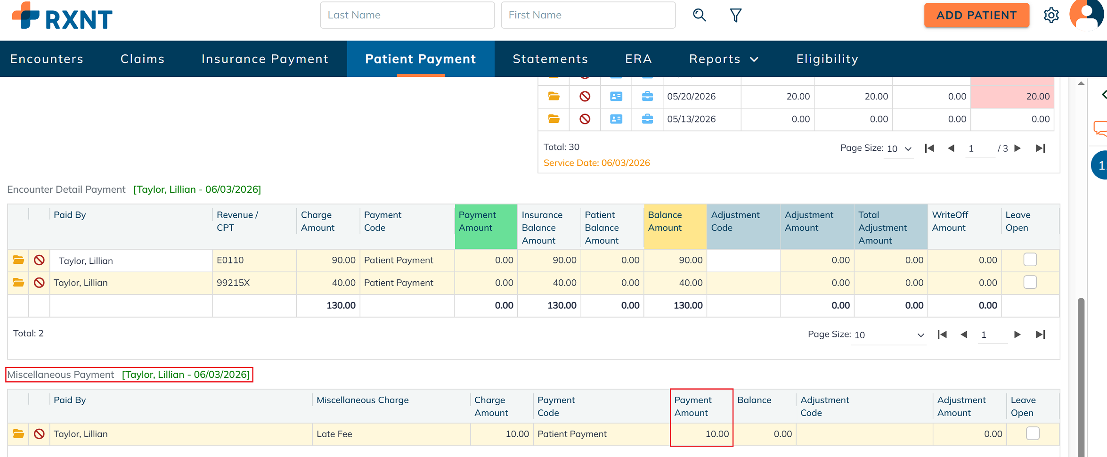
Task: Open folder icon for Late Fee row
Action: click(18, 434)
